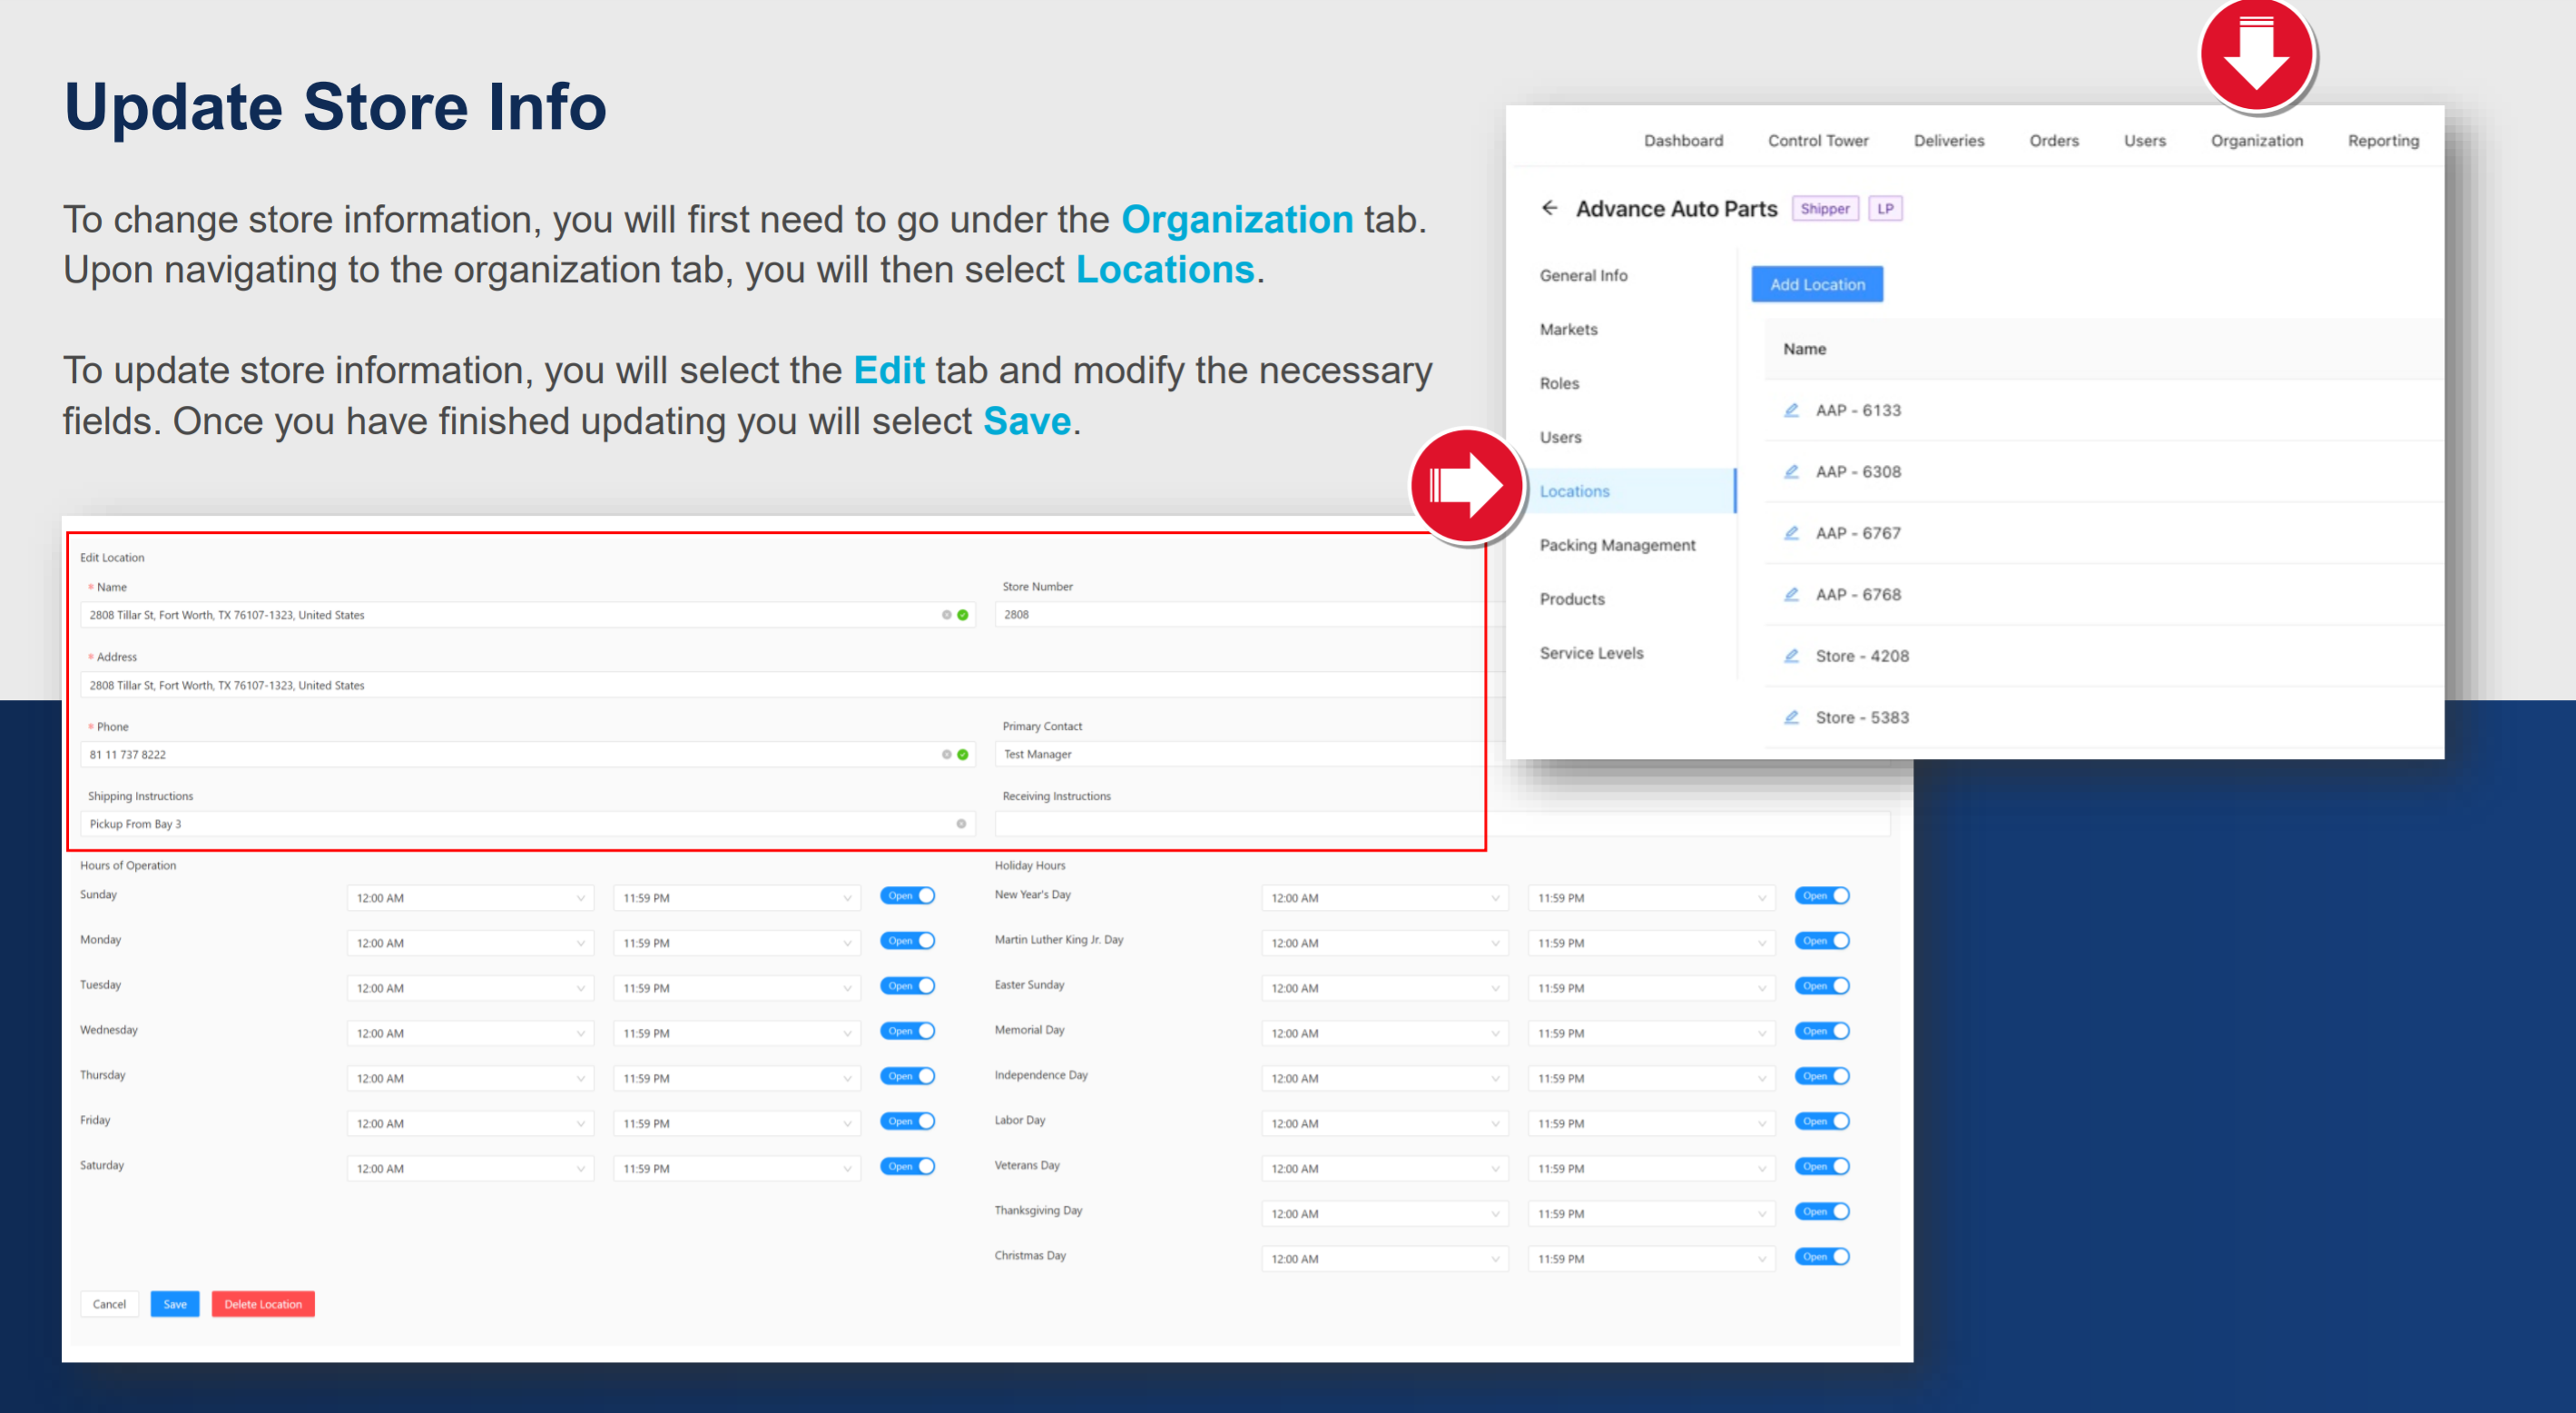
Task: Open Christmas Day start time dropdown
Action: 1385,1259
